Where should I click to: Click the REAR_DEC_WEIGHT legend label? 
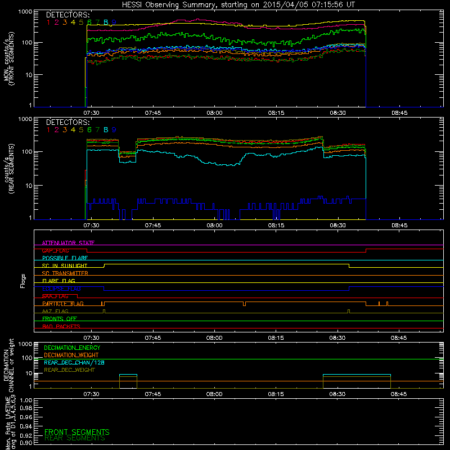click(69, 370)
